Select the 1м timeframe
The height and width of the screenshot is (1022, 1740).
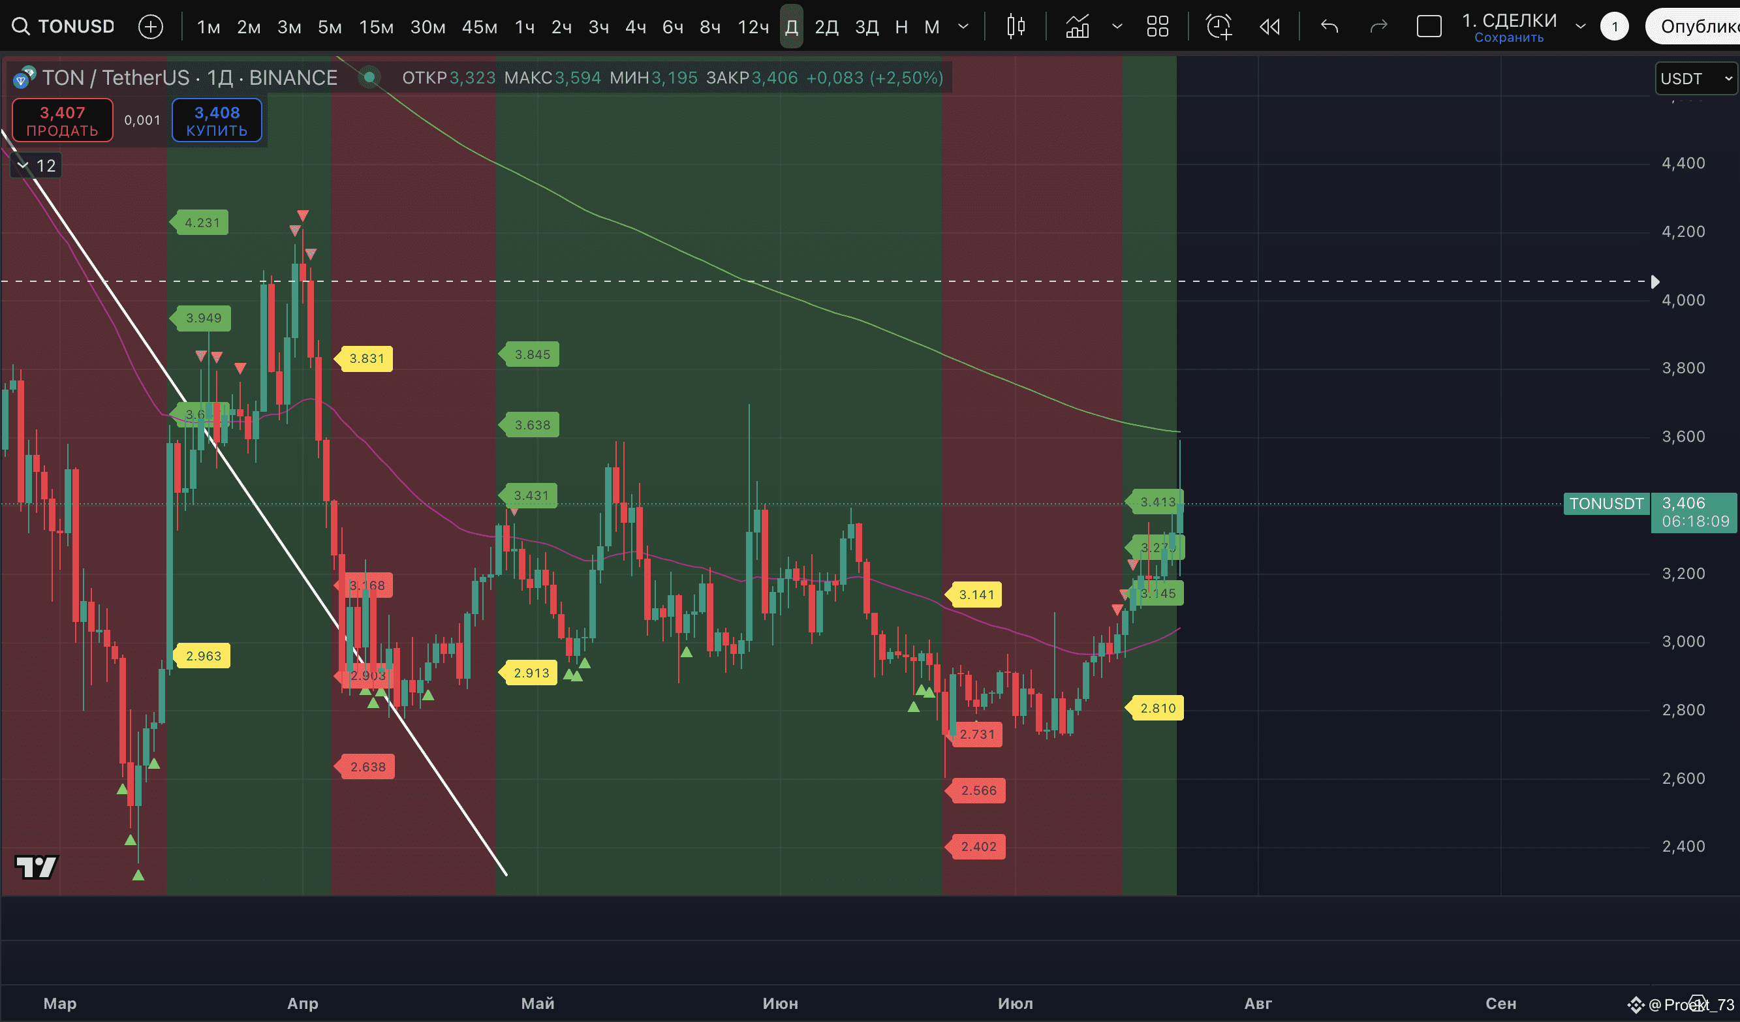click(208, 27)
